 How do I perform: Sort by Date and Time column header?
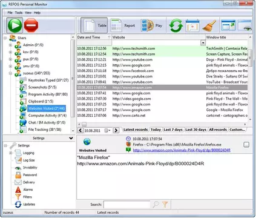pyautogui.click(x=94, y=38)
